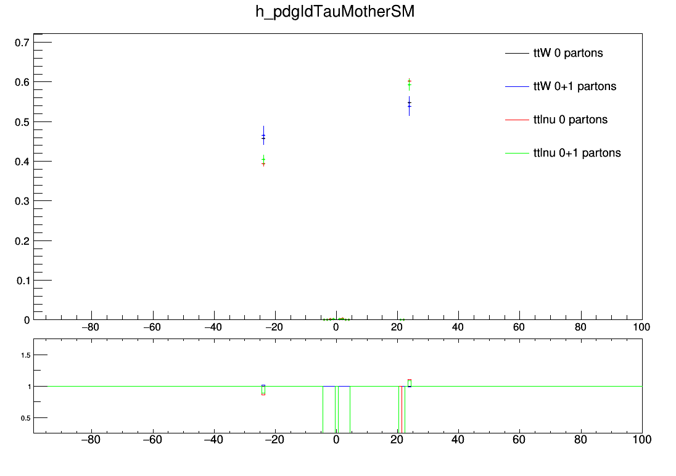Click the -60 label on the ratio plot x-axis
The height and width of the screenshot is (476, 676).
[x=152, y=440]
